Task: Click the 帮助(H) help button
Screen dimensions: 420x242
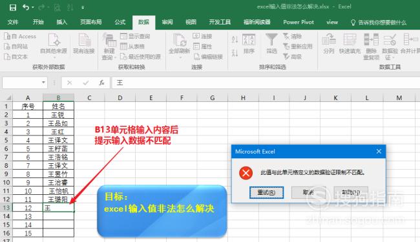Action: 351,192
